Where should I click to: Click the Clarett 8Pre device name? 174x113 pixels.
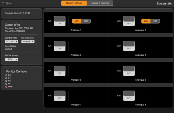(12, 25)
